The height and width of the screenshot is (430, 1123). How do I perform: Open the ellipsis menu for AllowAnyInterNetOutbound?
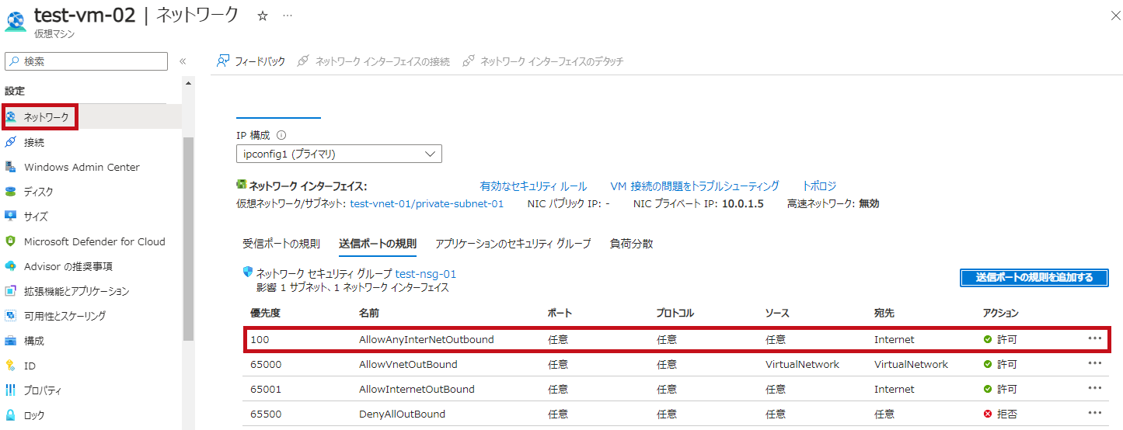tap(1095, 339)
